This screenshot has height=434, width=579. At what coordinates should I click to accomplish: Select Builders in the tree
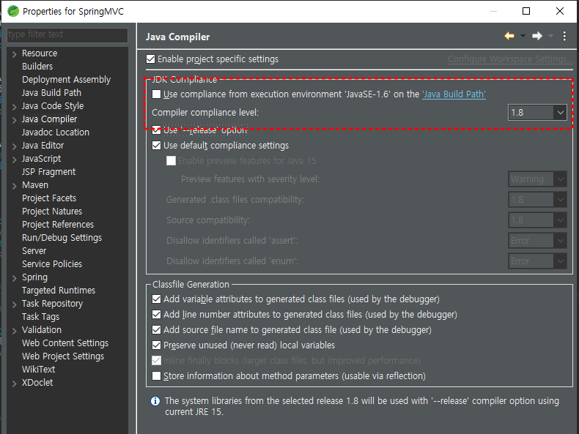37,67
